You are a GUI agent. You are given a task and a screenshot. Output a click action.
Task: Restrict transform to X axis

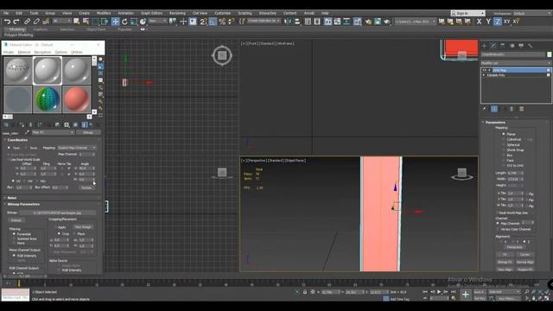click(479, 22)
